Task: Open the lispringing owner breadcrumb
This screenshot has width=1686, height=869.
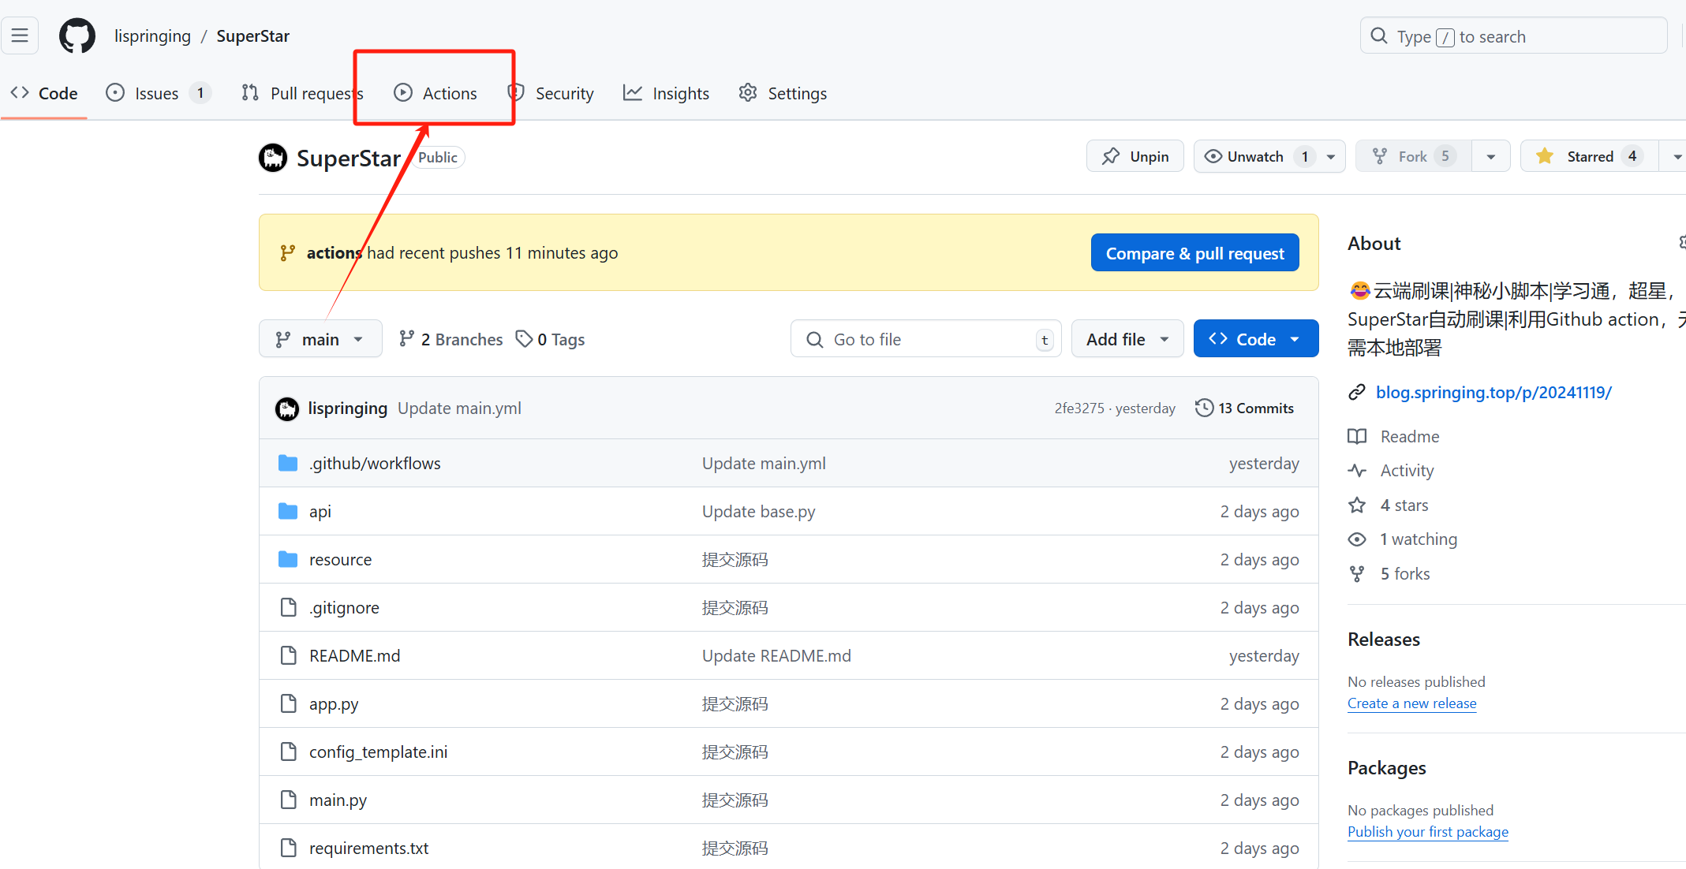Action: pyautogui.click(x=152, y=36)
